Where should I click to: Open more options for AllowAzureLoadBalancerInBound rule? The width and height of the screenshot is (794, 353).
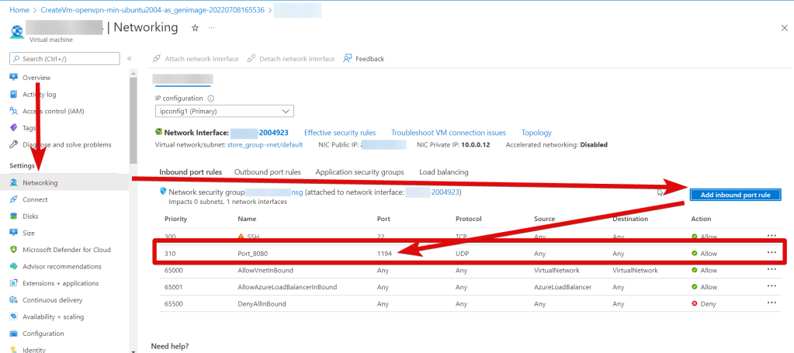coord(771,286)
